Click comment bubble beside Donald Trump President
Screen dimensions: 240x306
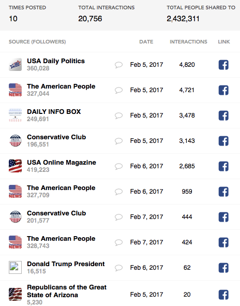point(118,268)
